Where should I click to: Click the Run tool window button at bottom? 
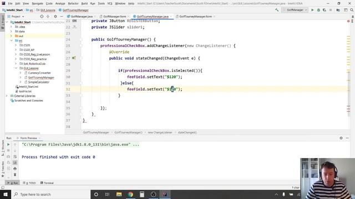[13, 183]
